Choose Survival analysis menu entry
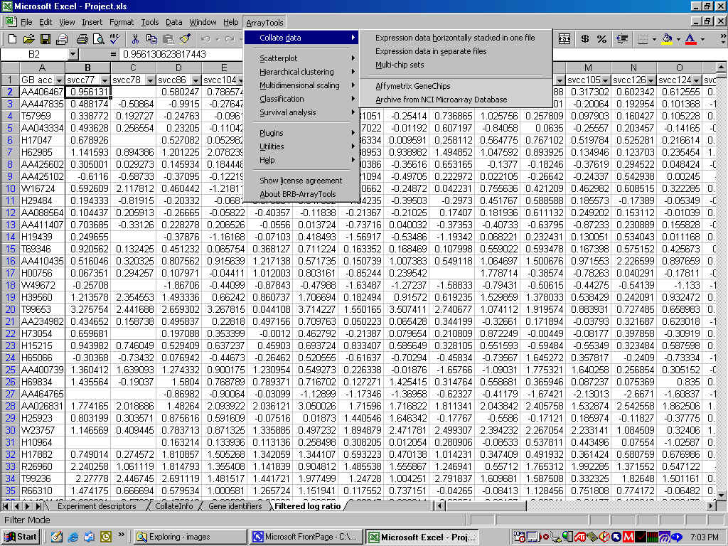Viewport: 728px width, 546px height. pos(301,112)
